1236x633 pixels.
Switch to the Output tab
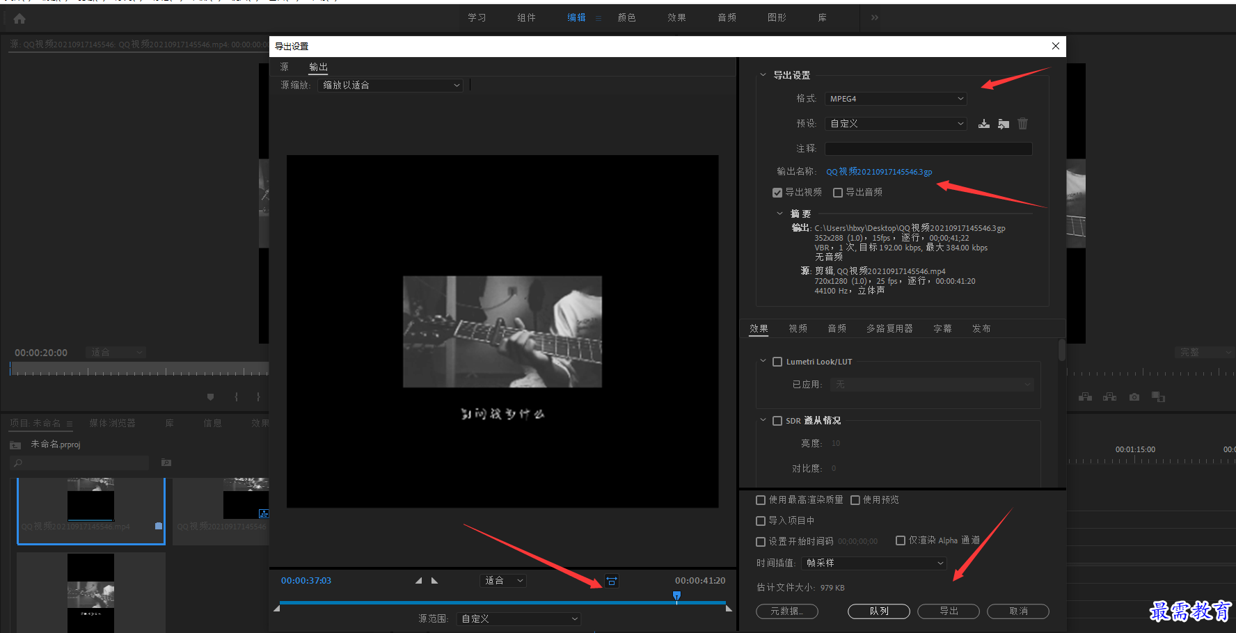point(318,67)
